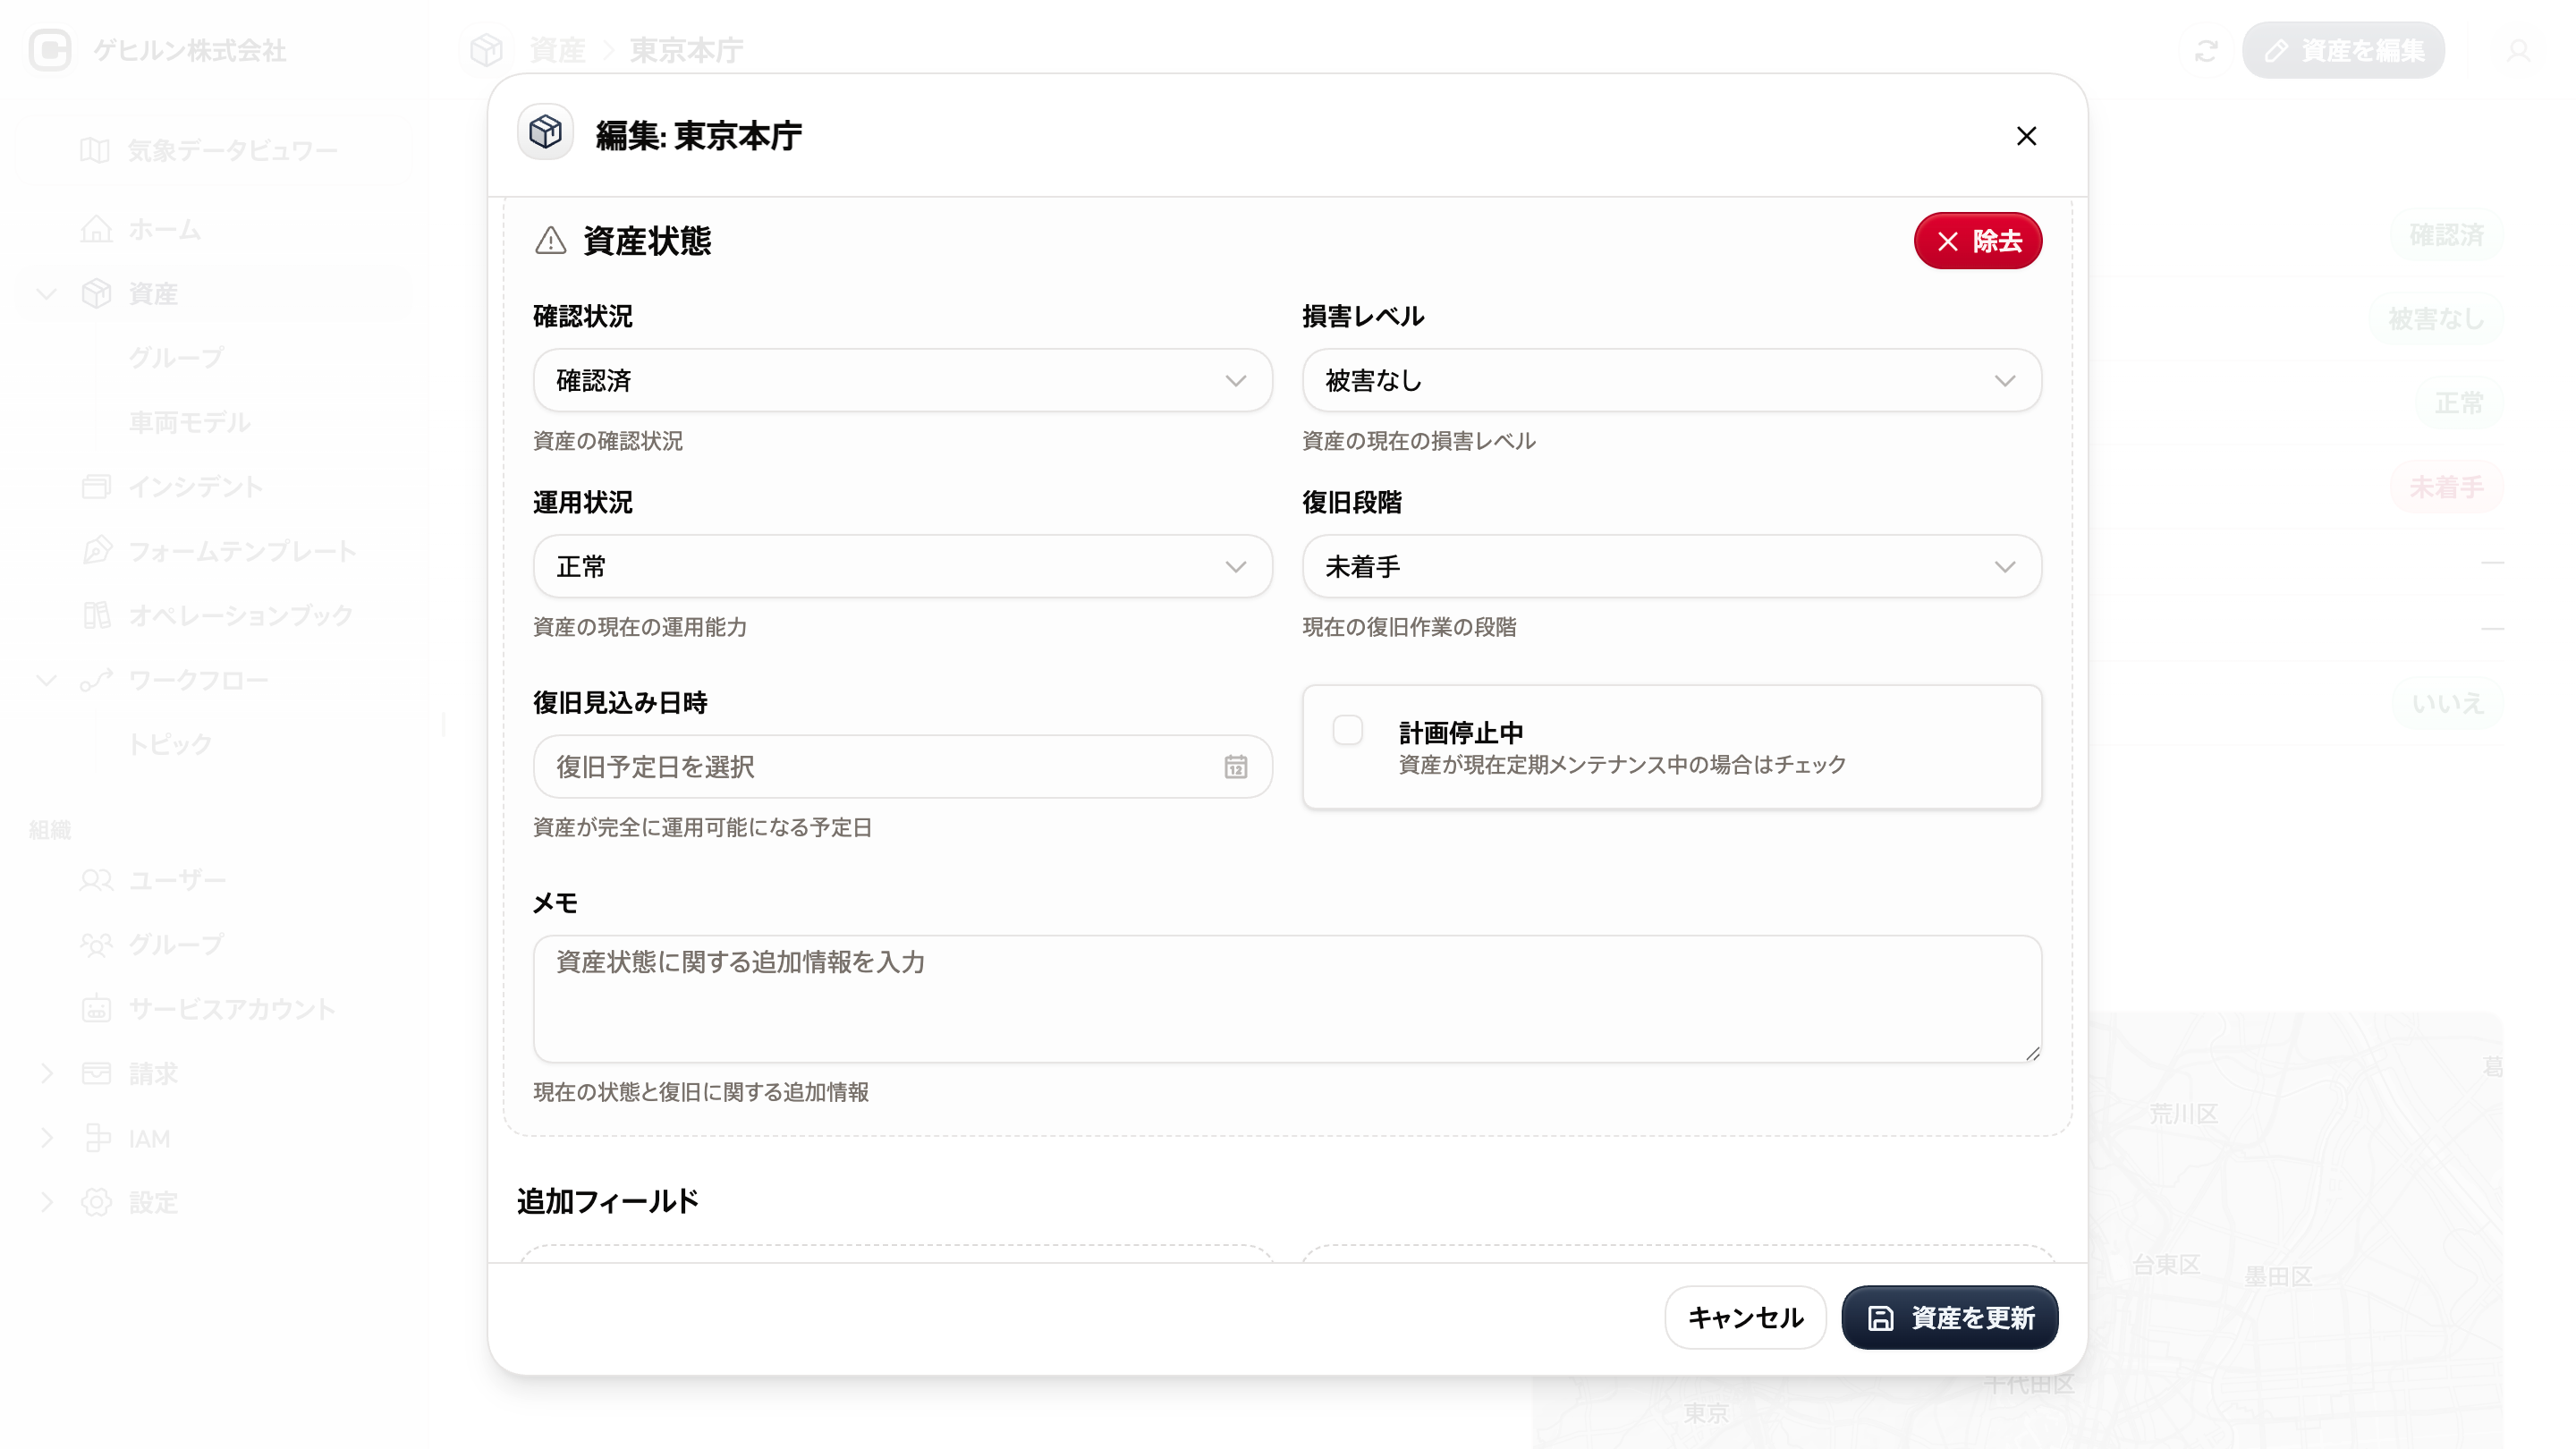Open the 損害レベル dropdown
Image resolution: width=2576 pixels, height=1449 pixels.
[1671, 380]
